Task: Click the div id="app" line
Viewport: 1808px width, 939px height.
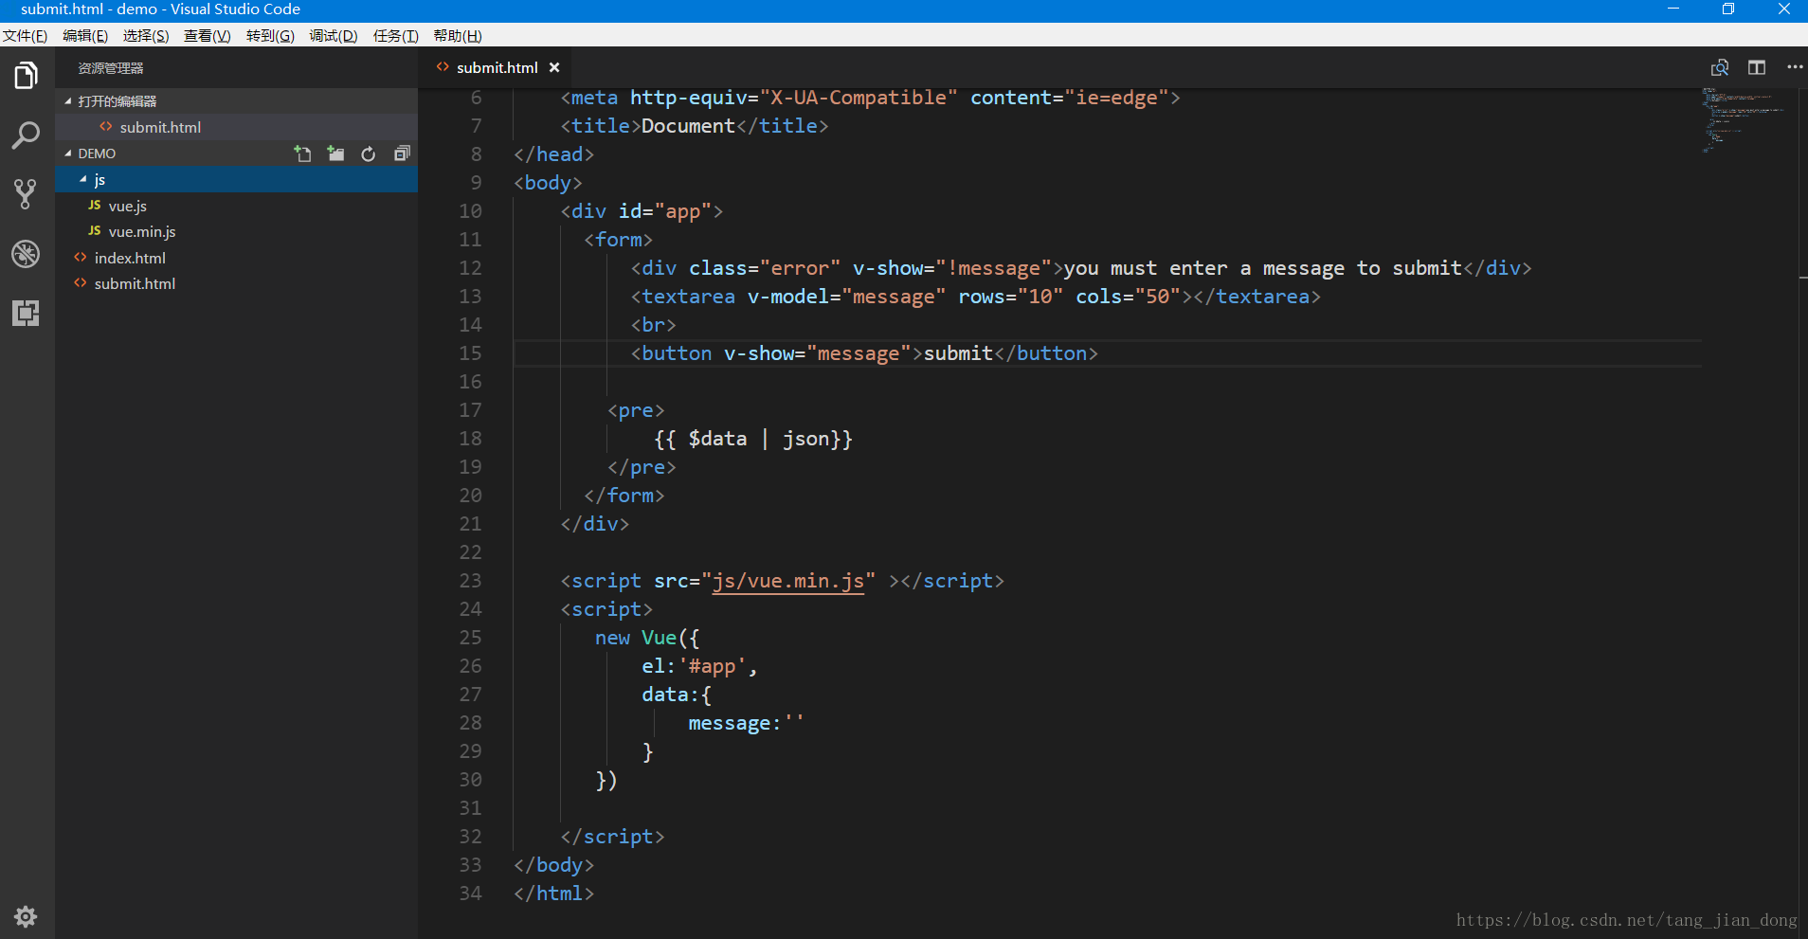Action: [x=642, y=211]
